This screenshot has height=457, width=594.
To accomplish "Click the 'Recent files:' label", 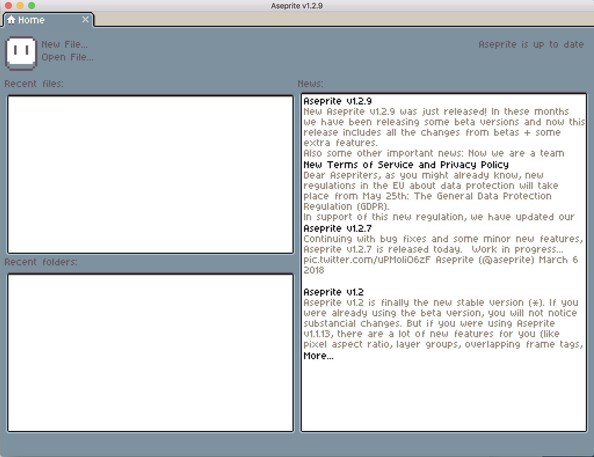I will [x=34, y=84].
